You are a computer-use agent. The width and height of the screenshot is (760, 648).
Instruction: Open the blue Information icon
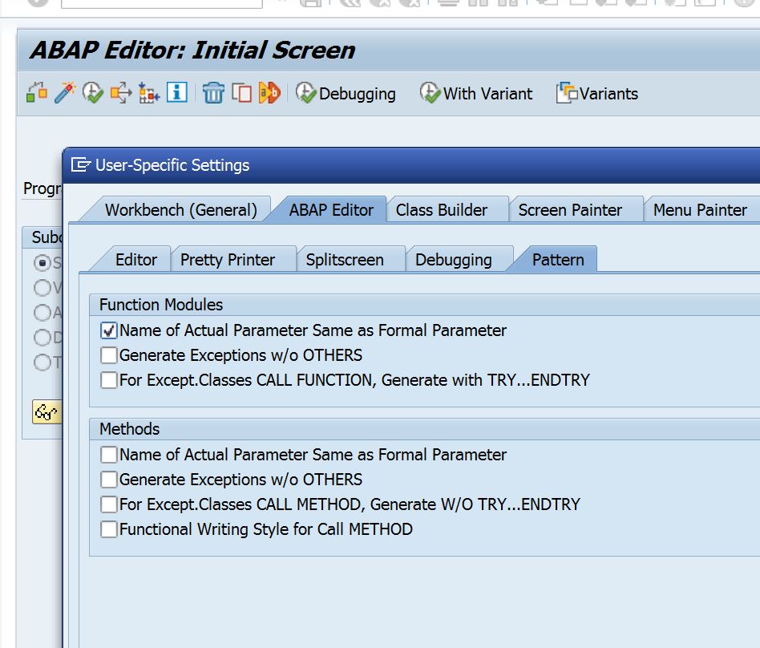(x=177, y=92)
